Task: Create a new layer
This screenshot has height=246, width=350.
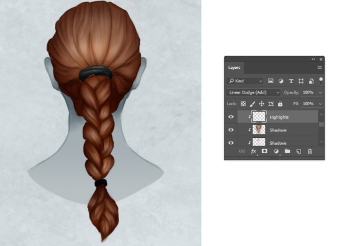Action: tap(299, 151)
